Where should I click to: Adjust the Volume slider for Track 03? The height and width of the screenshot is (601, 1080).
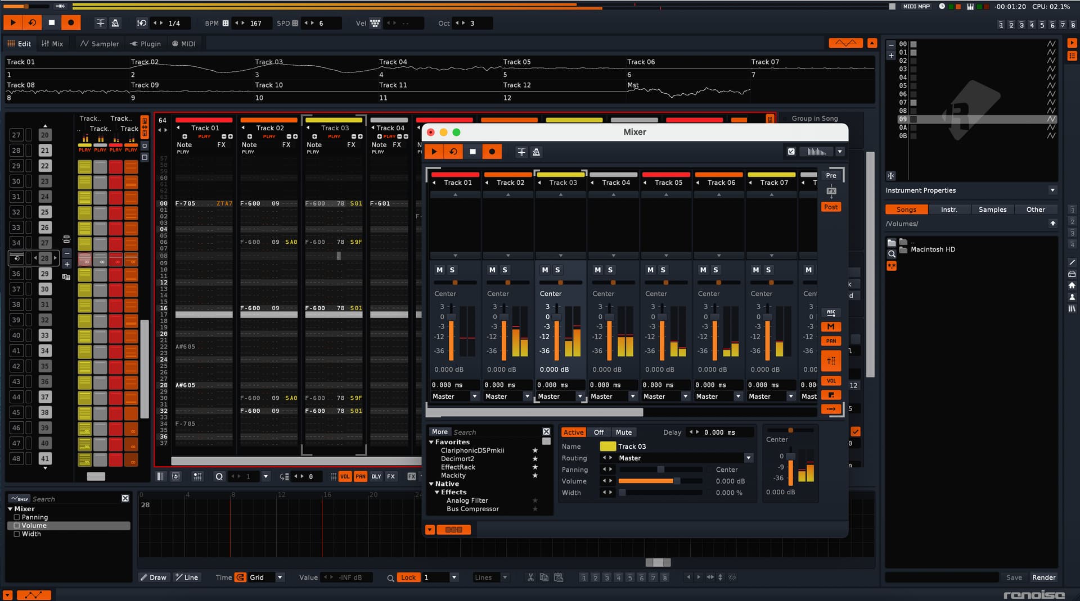[660, 481]
